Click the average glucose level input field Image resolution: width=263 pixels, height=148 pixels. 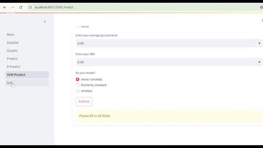coord(162,43)
